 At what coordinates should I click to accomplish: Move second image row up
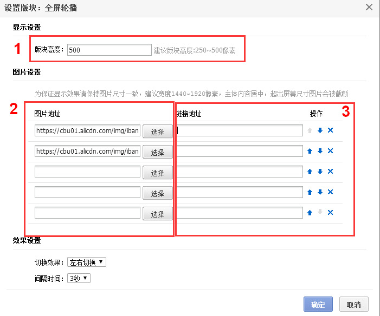coord(310,151)
